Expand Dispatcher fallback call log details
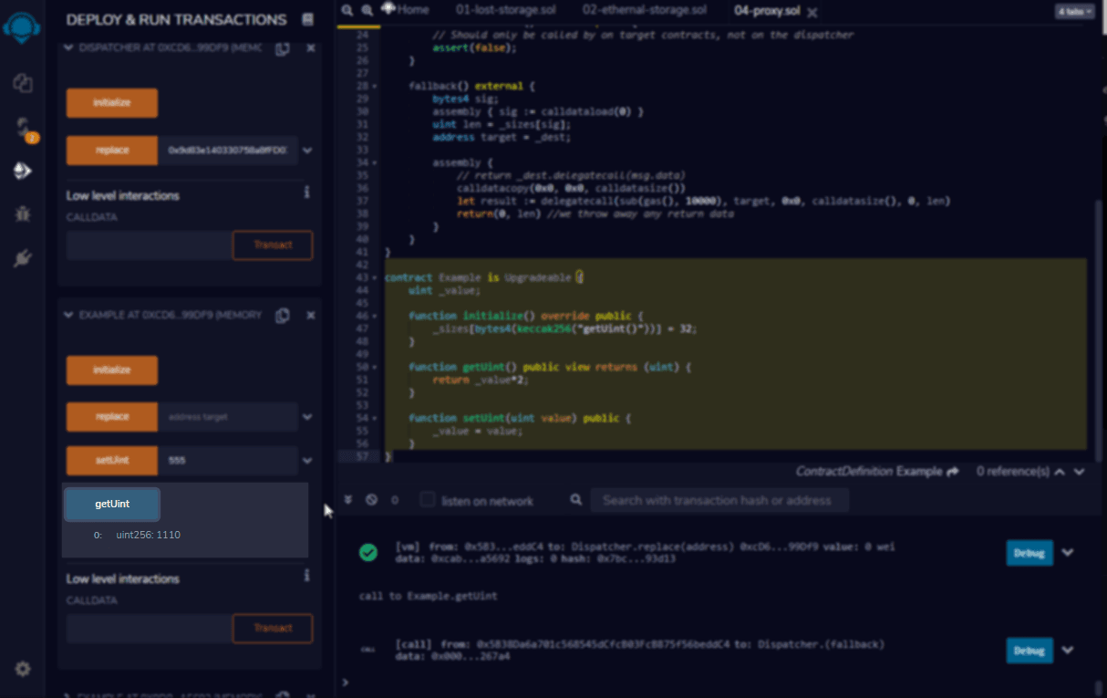The height and width of the screenshot is (698, 1107). [1068, 651]
